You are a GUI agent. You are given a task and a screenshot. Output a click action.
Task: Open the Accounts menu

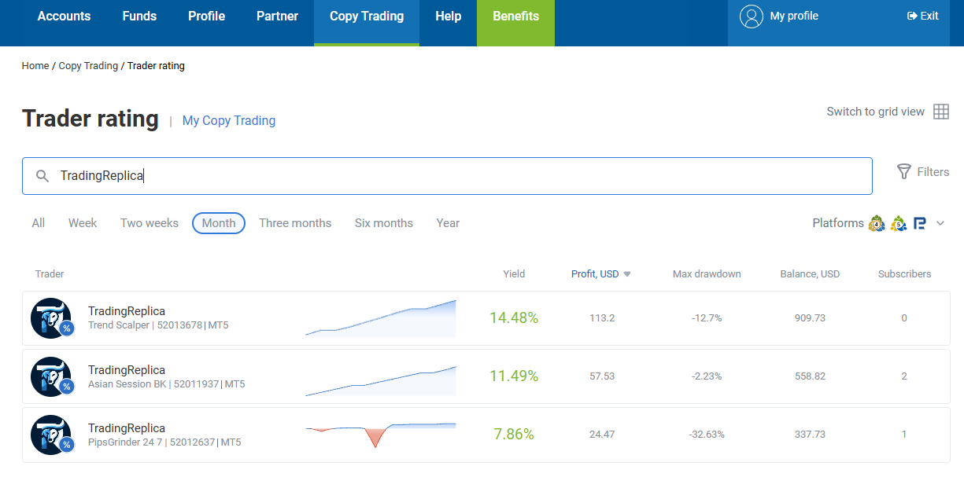[x=64, y=16]
